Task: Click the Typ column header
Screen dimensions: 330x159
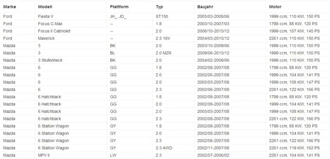Action: [x=159, y=7]
